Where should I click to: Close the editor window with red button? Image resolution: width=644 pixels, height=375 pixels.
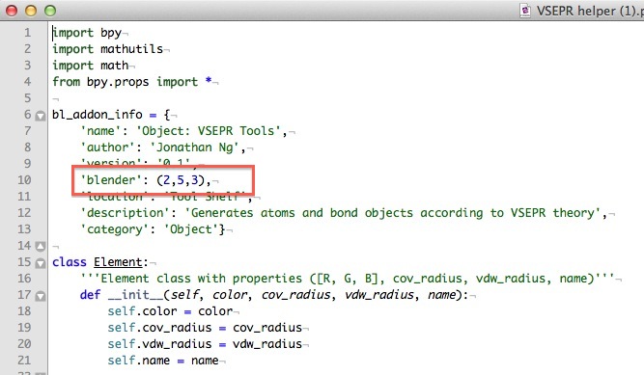[12, 11]
